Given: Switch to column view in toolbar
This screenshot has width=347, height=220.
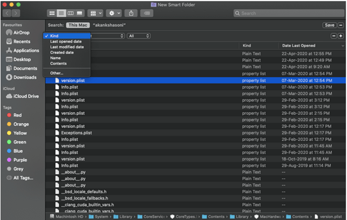Looking at the screenshot, I should point(71,13).
